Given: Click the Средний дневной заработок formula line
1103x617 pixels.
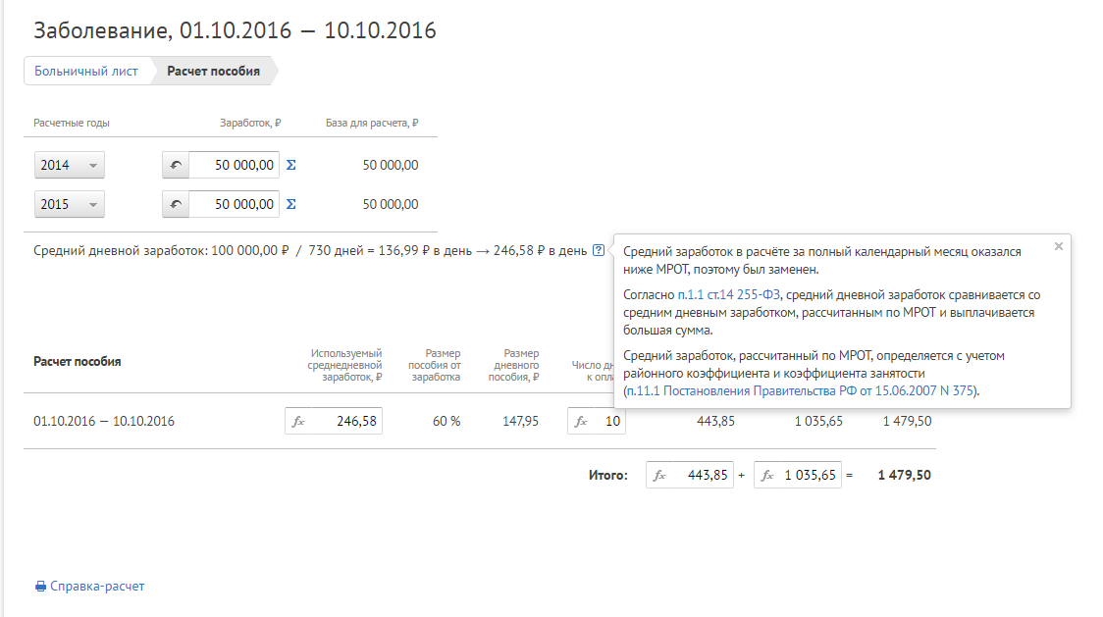Looking at the screenshot, I should tap(310, 251).
